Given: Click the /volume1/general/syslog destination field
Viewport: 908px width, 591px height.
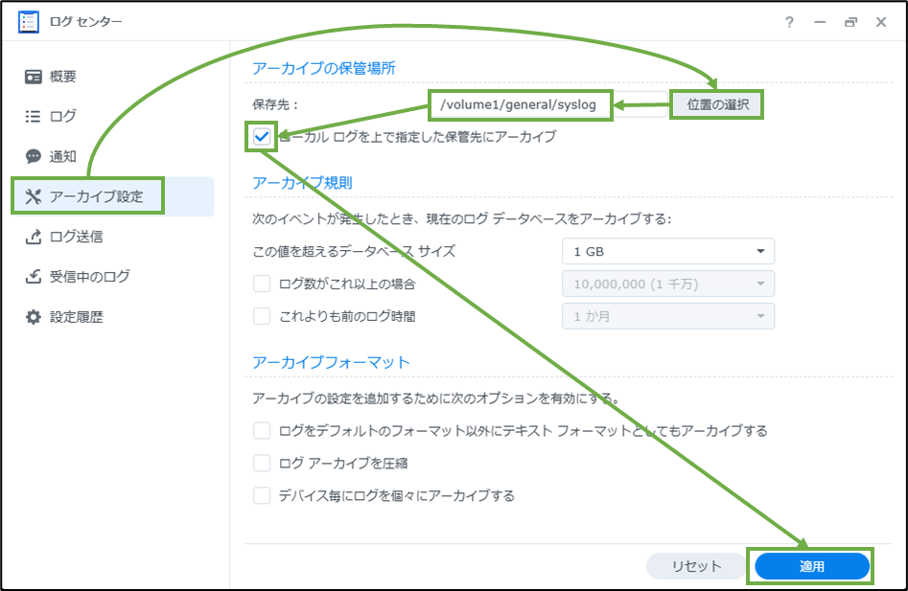Looking at the screenshot, I should click(x=548, y=104).
